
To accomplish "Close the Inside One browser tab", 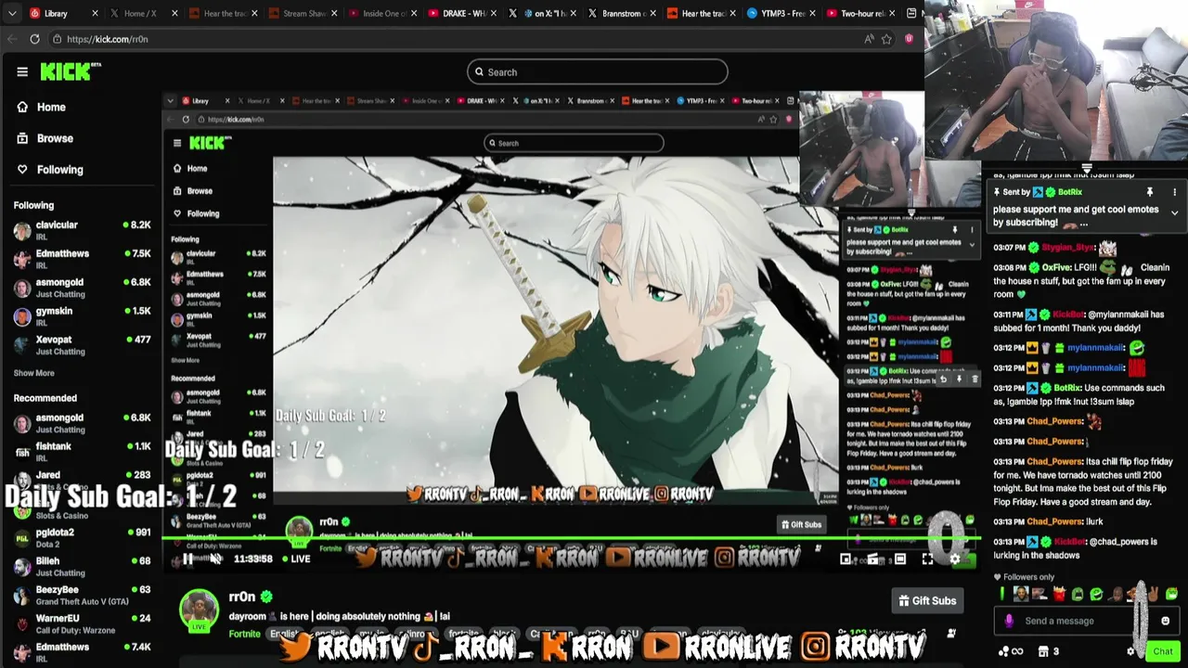I will pyautogui.click(x=415, y=14).
